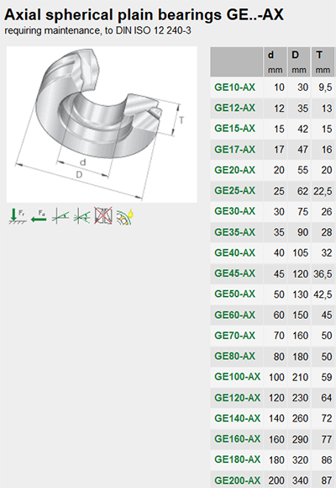The image size is (336, 488).
Task: Open the bearing cutaway drawing
Action: (102, 125)
